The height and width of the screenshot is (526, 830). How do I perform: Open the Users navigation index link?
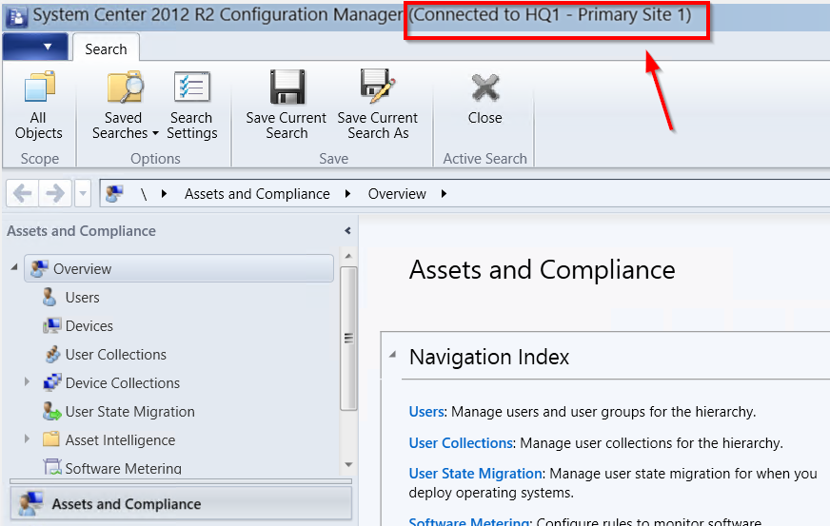tap(426, 411)
